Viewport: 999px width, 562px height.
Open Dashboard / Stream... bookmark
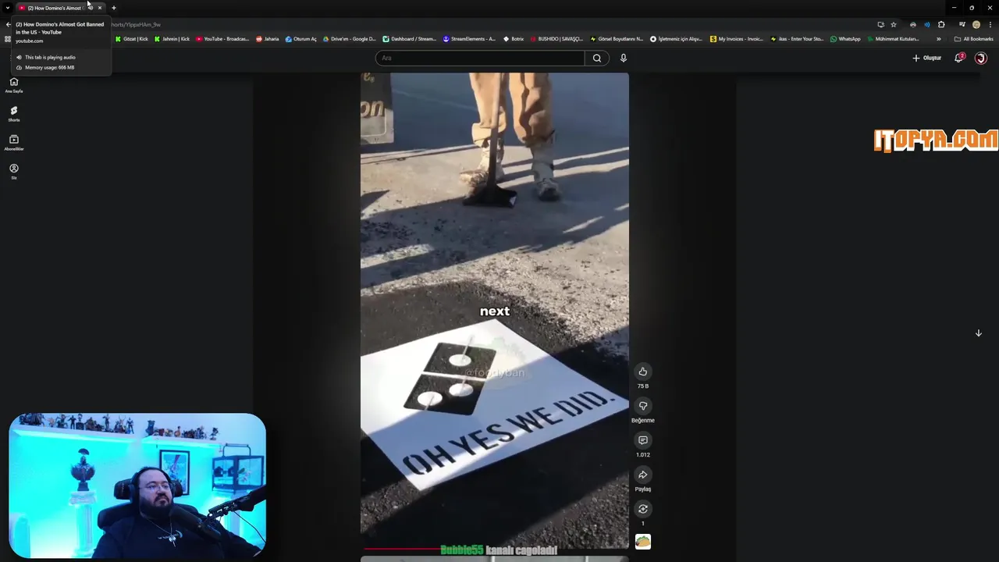click(410, 39)
